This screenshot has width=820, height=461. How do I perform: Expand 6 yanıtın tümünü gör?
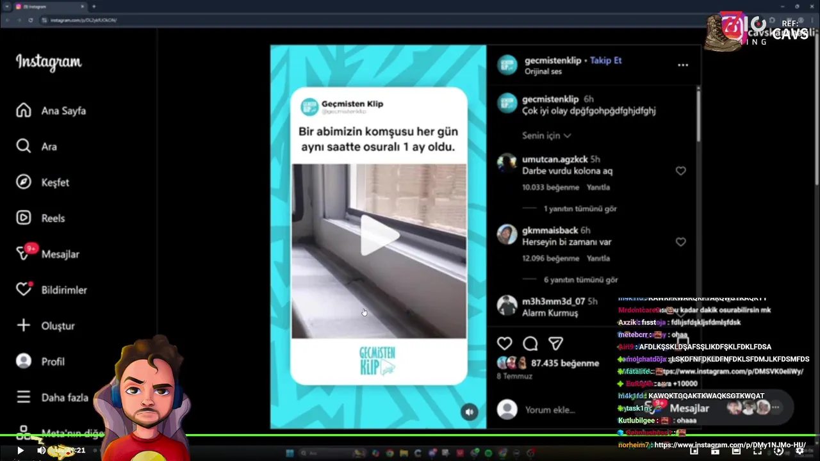pyautogui.click(x=580, y=280)
